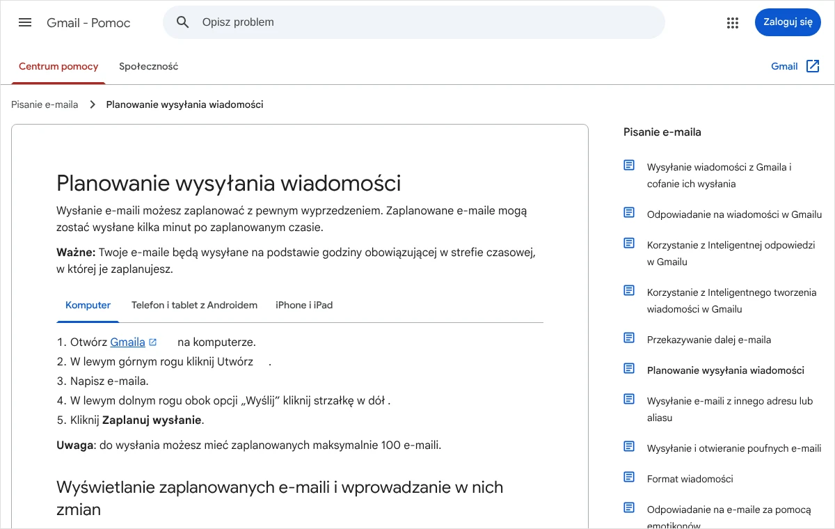Click the Pisanie e-maila sidebar heading
Screen dimensions: 835x529
(662, 132)
